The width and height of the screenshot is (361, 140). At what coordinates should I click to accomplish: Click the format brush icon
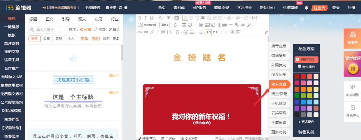tap(243, 25)
